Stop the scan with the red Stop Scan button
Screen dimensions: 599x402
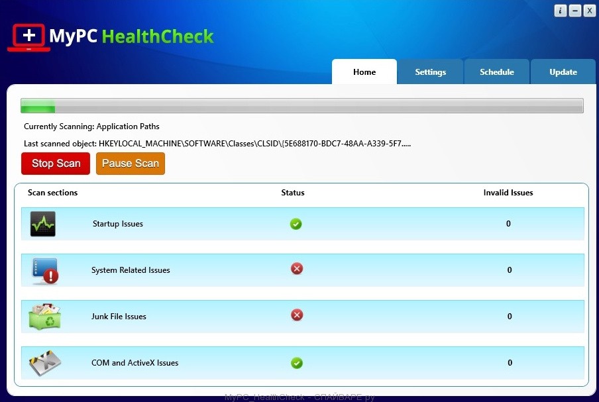point(56,164)
